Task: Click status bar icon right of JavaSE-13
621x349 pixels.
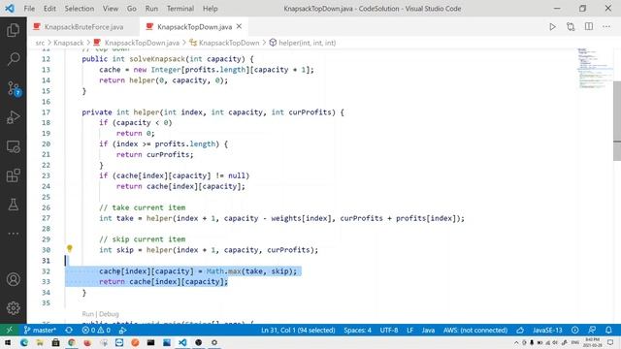Action: (x=575, y=330)
